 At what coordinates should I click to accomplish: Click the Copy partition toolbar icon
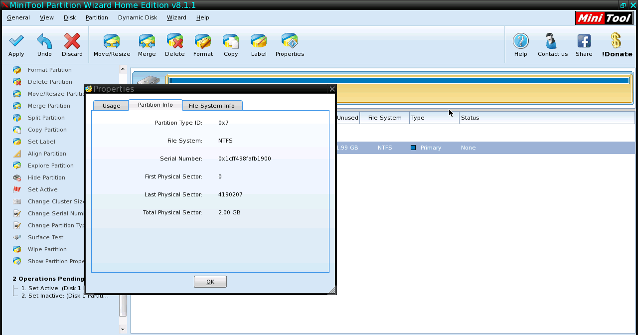point(231,41)
